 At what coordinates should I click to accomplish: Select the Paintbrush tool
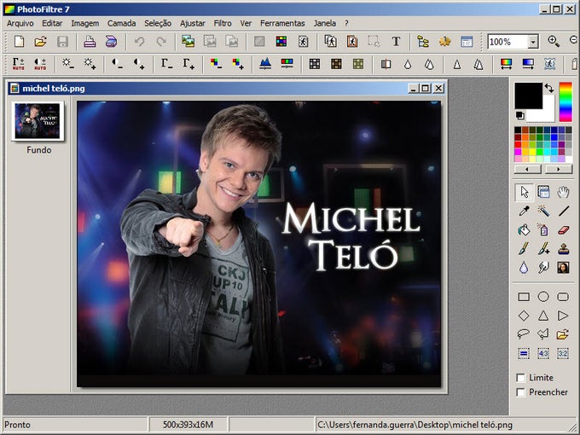pos(524,248)
